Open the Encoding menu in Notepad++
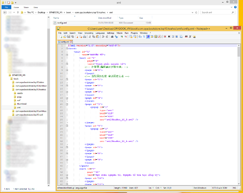This screenshot has width=243, height=193. coord(89,33)
